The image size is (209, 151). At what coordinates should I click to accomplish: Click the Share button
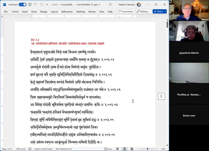pos(158,11)
